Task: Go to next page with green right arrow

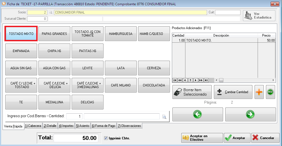Action: tap(250, 114)
